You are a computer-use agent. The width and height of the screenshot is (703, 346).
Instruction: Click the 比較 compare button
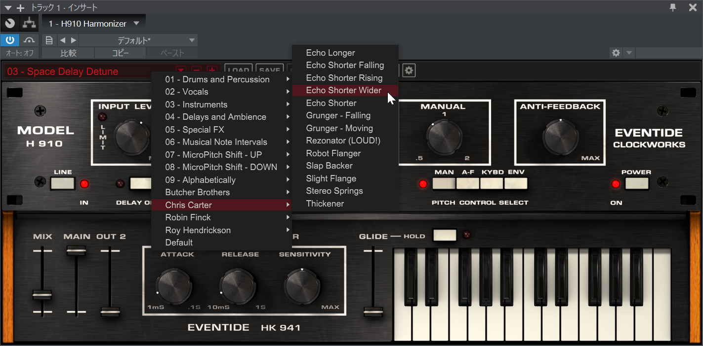pyautogui.click(x=68, y=53)
